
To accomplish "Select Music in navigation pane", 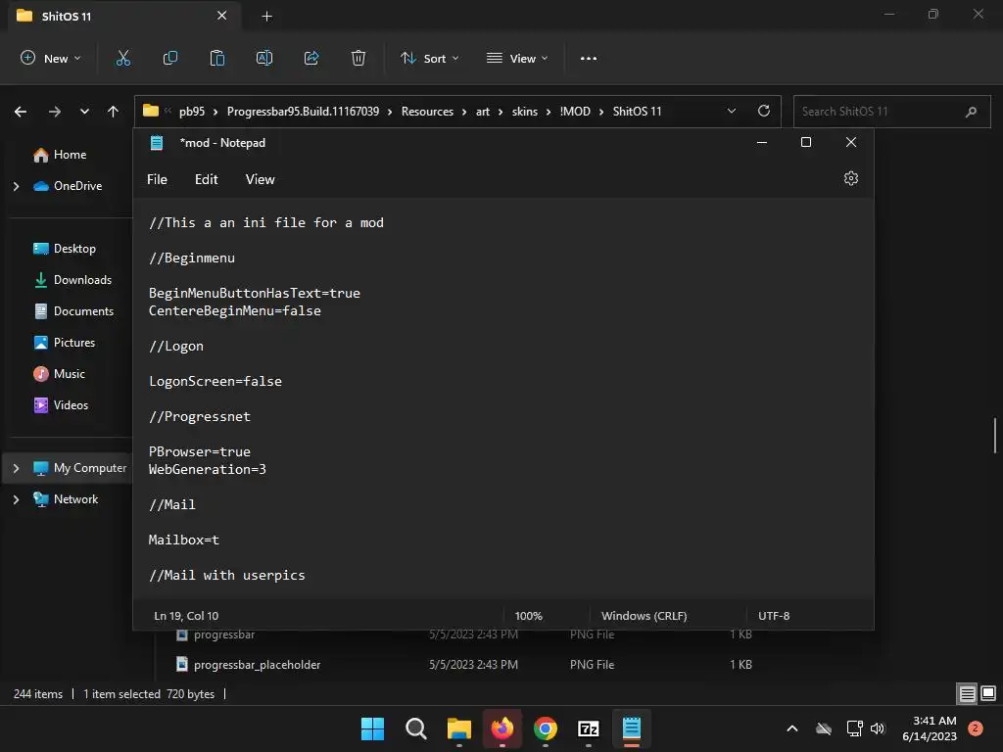I will pos(59,374).
